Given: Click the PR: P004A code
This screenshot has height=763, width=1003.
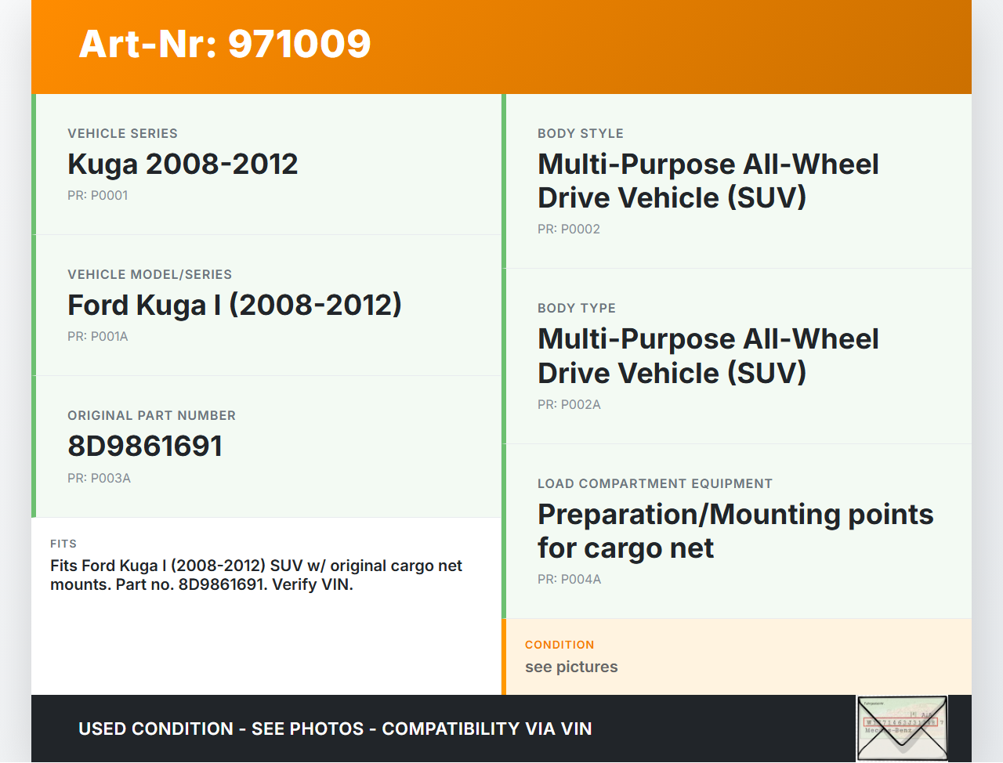Looking at the screenshot, I should [569, 580].
